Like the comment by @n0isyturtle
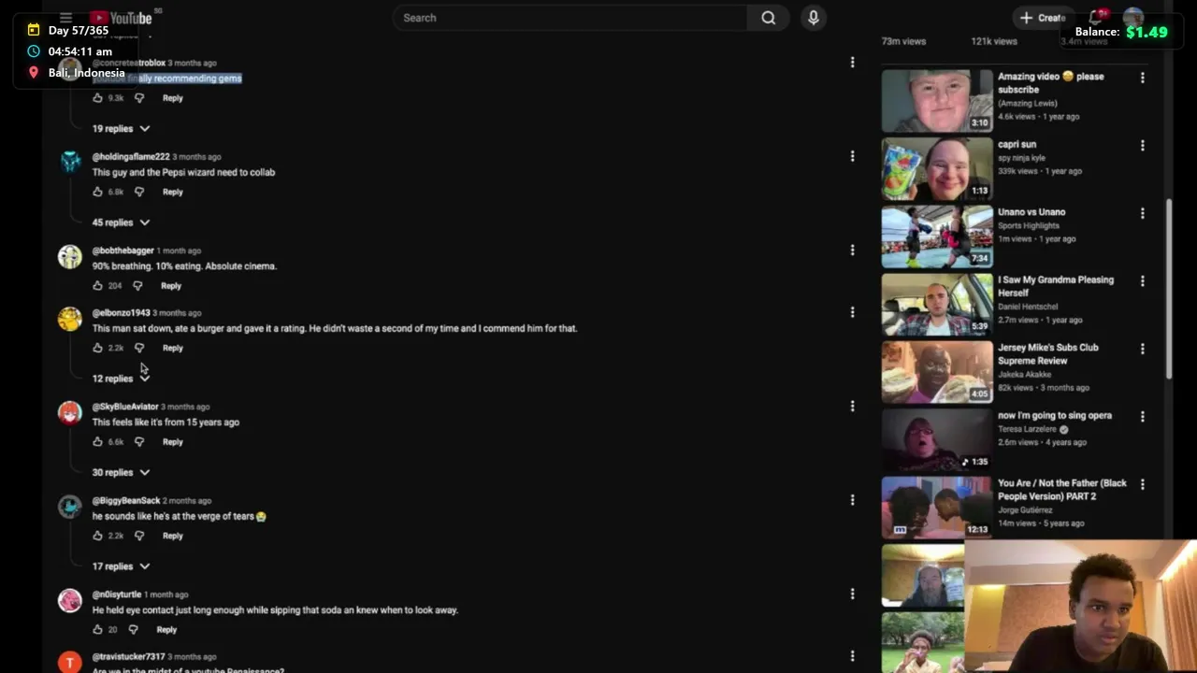Image resolution: width=1197 pixels, height=673 pixels. tap(97, 630)
